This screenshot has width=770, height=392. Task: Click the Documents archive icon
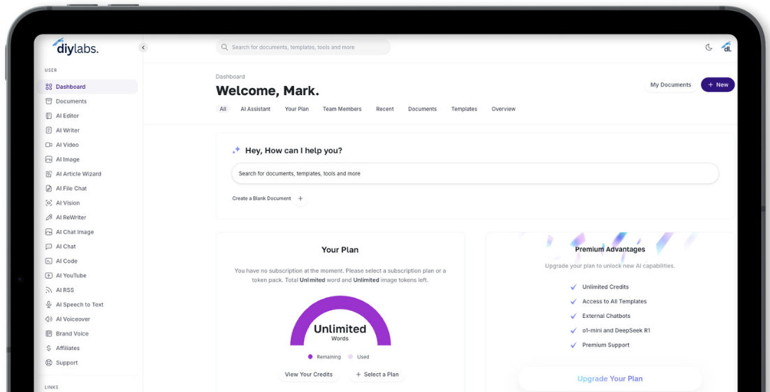[x=49, y=101]
